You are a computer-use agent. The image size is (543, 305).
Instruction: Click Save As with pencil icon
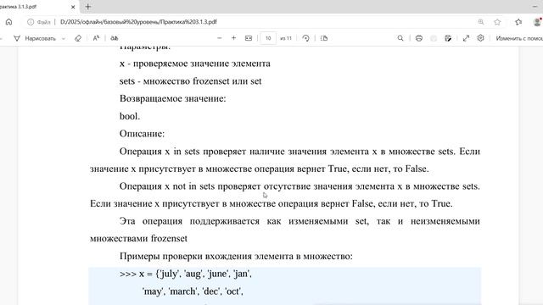(x=448, y=38)
